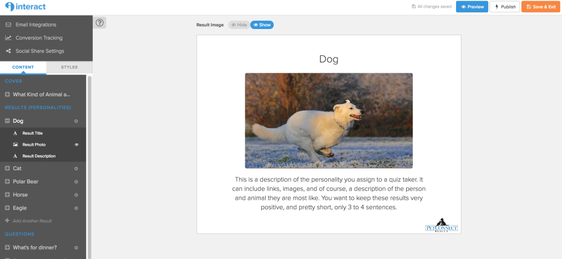
Task: Set Result Image to Show
Action: coord(262,25)
